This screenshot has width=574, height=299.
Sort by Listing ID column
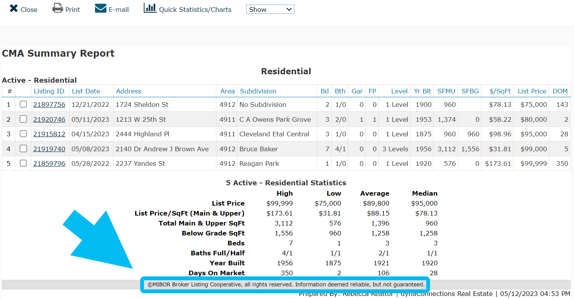click(x=49, y=91)
